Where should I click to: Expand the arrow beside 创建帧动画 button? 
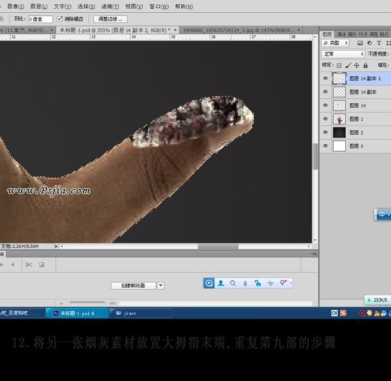tap(161, 285)
